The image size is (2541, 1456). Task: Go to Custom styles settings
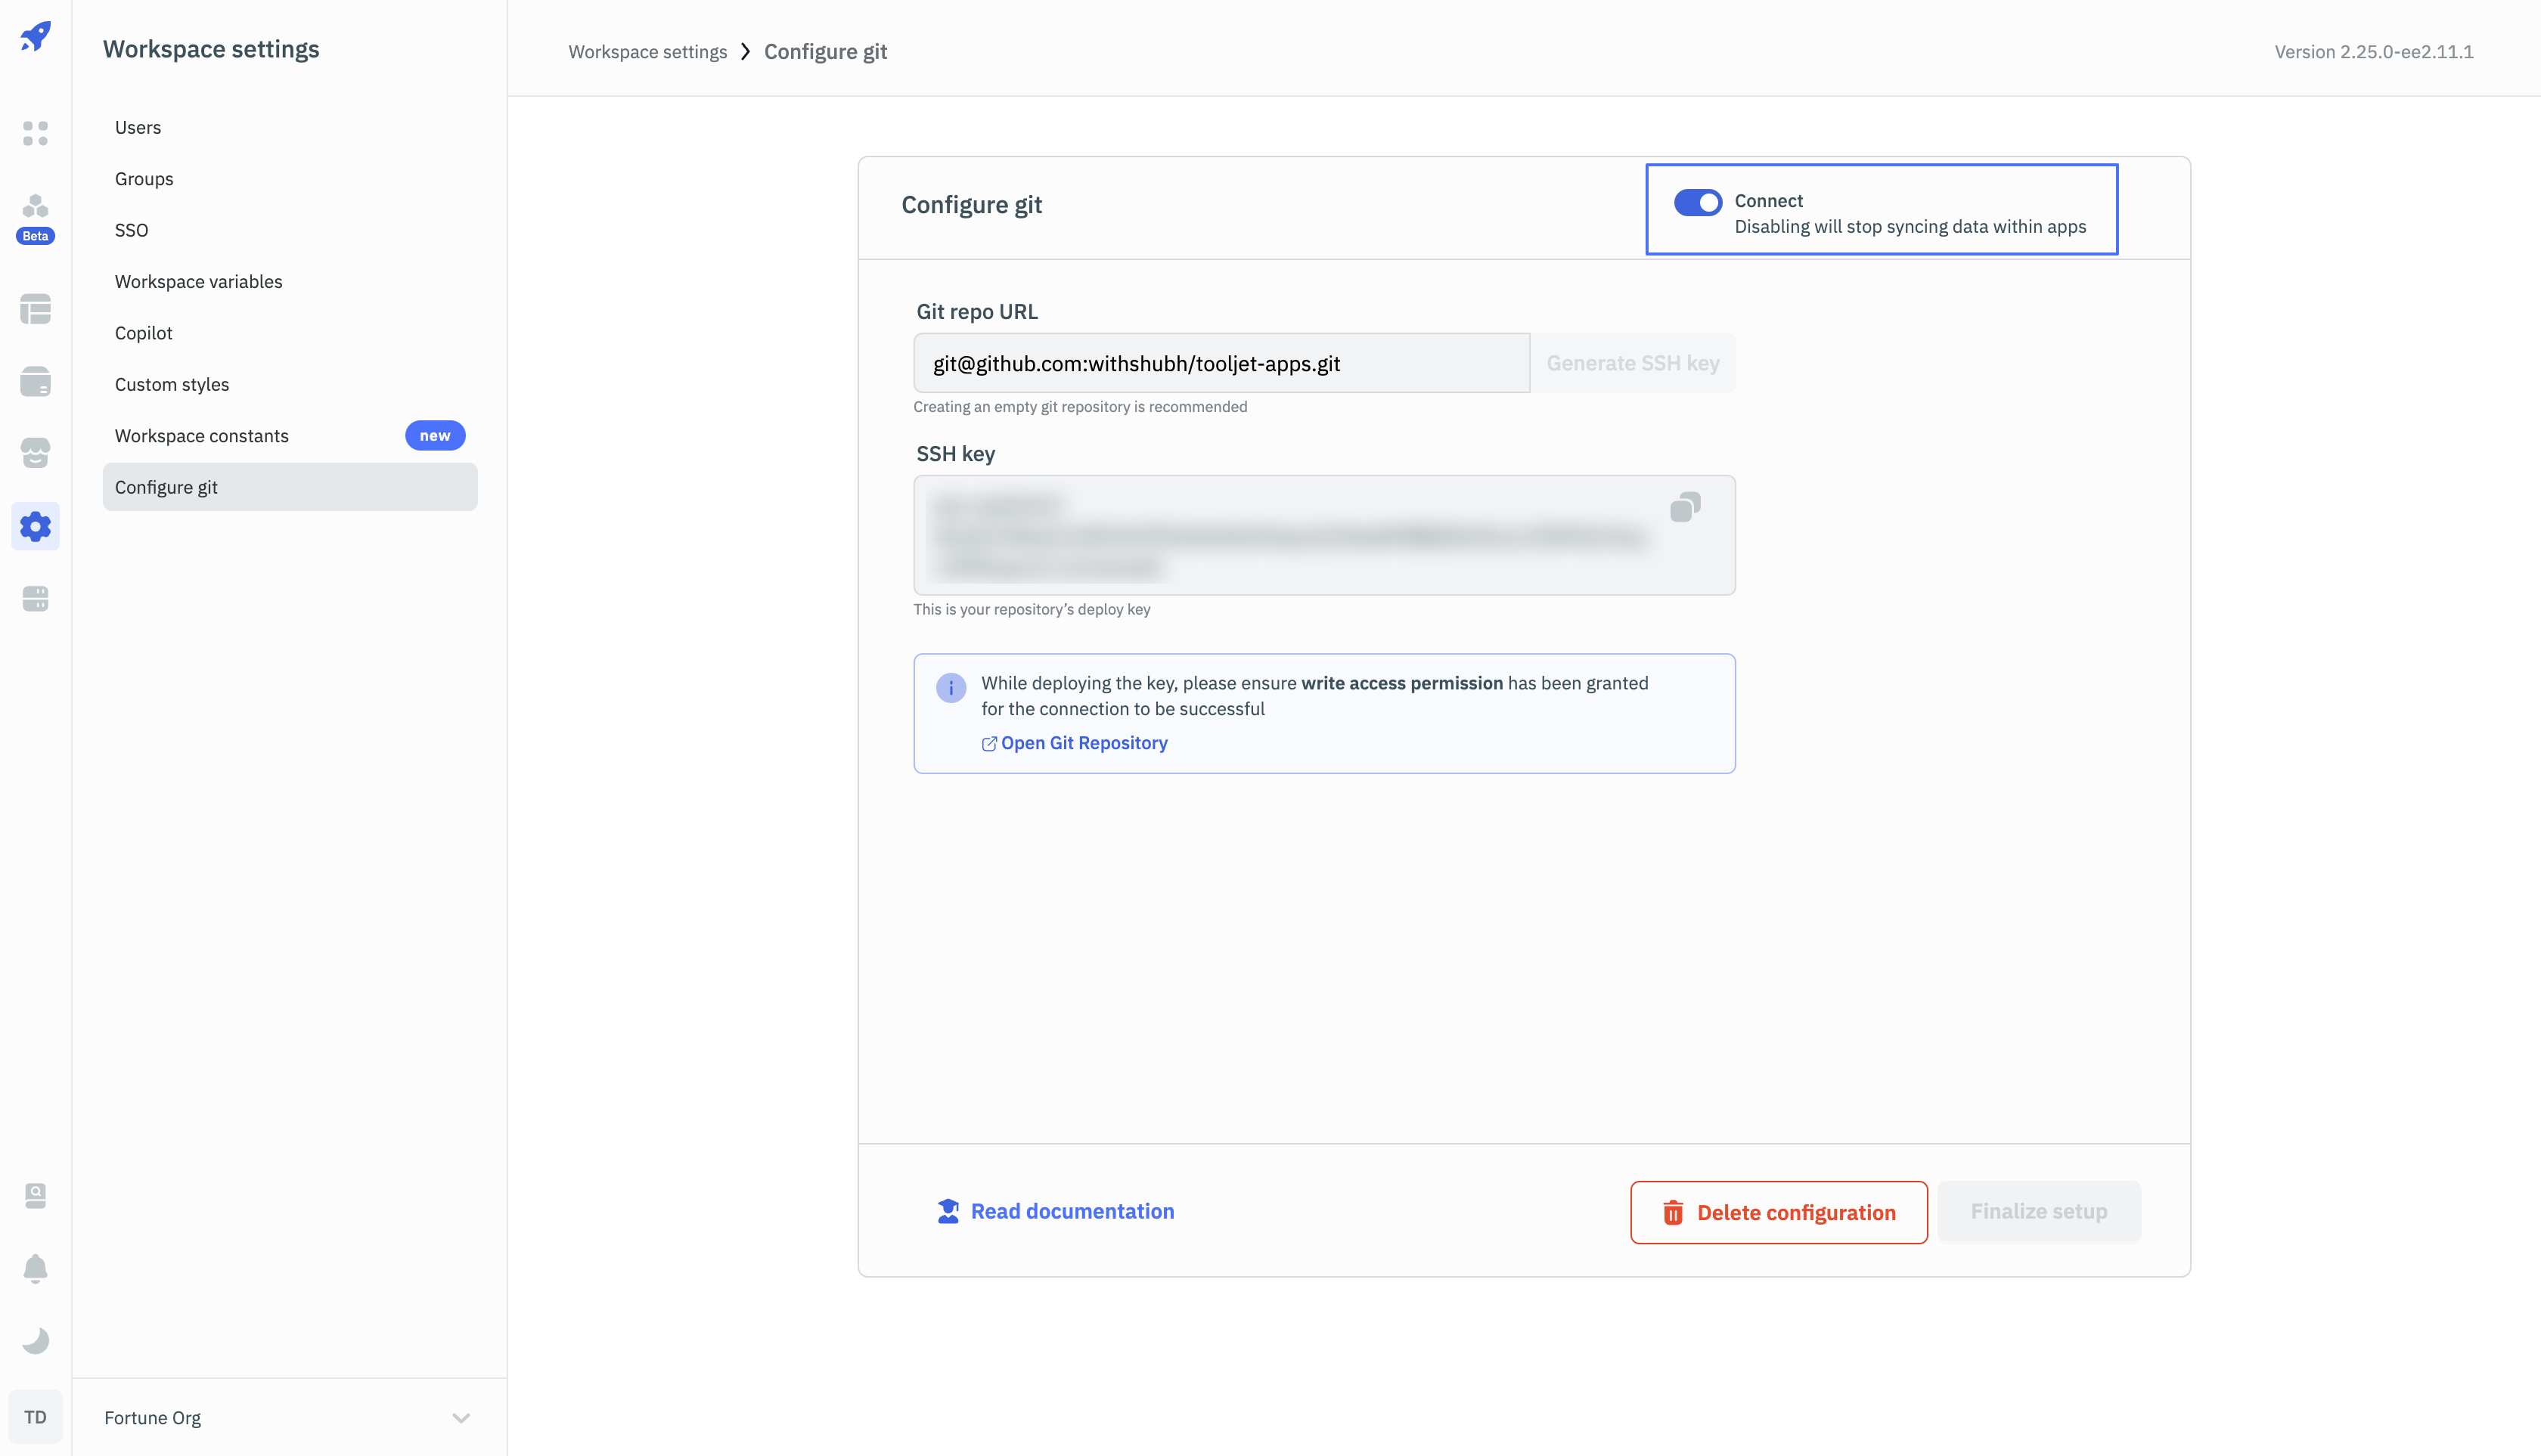tap(172, 385)
